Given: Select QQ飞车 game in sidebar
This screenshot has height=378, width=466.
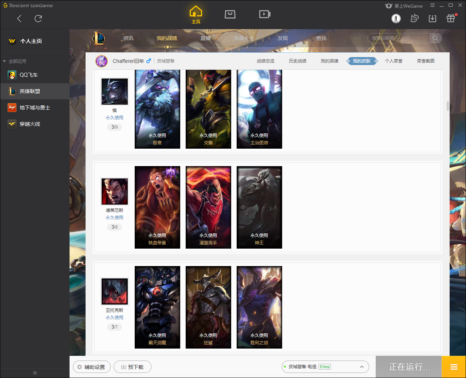Looking at the screenshot, I should pyautogui.click(x=35, y=75).
